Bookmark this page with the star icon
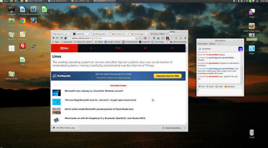This screenshot has width=268, height=148. (x=181, y=38)
